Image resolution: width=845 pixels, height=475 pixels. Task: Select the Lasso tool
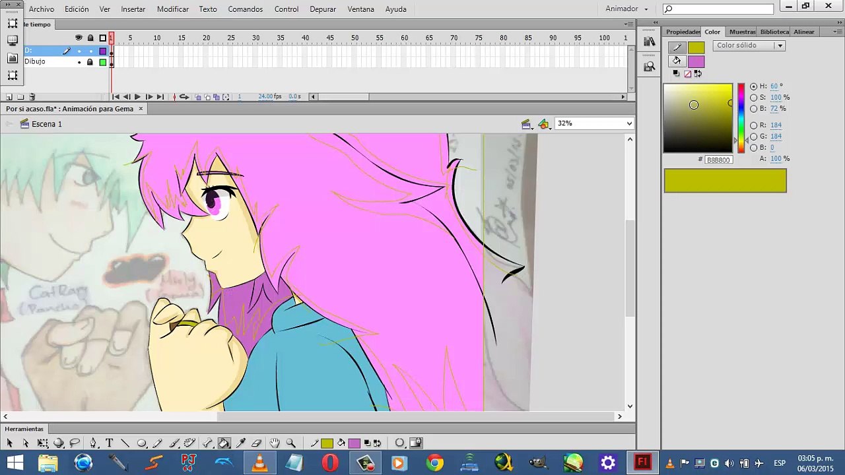tap(75, 443)
